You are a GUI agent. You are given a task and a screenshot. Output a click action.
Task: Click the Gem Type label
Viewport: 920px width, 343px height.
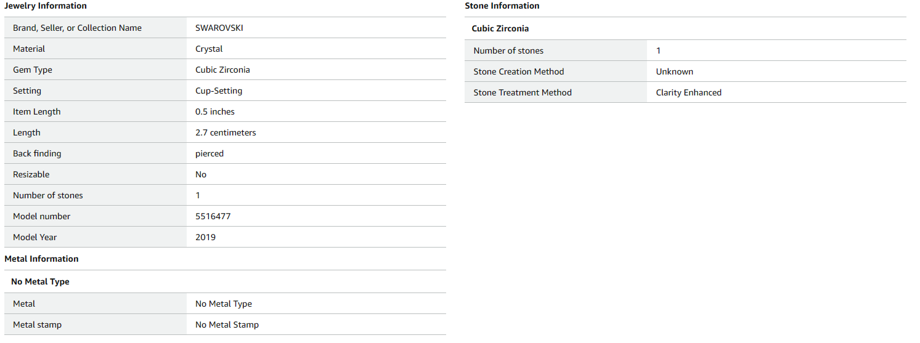[x=32, y=70]
